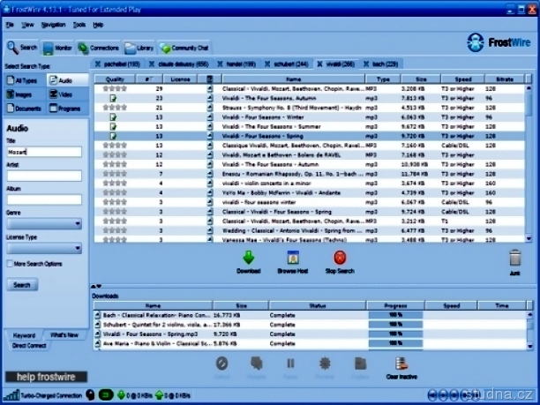Click the Turbo-Charged Connection signal icon
The image size is (540, 405).
click(10, 394)
